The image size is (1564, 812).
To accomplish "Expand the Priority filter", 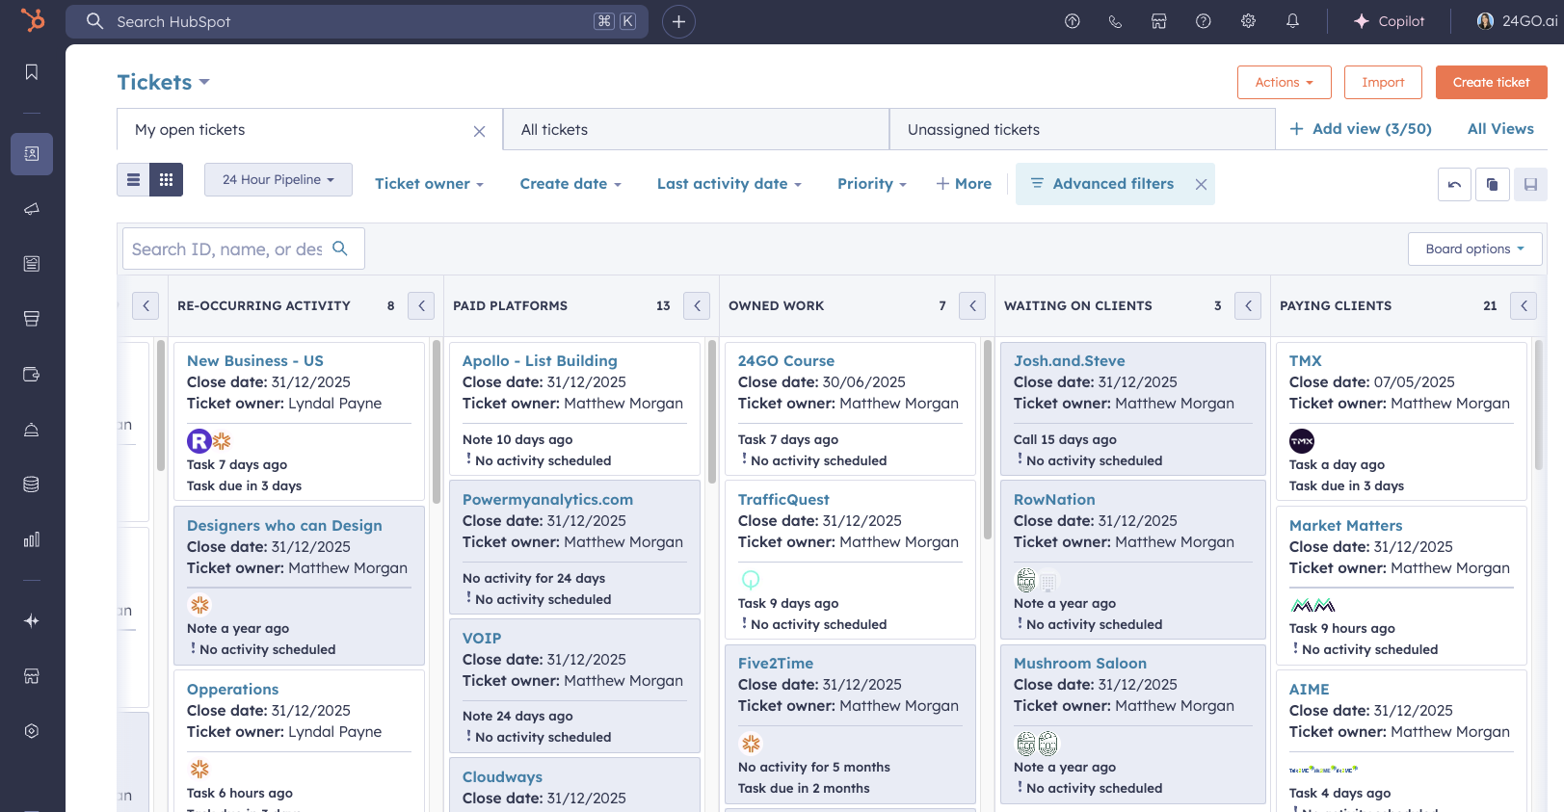I will (x=872, y=184).
